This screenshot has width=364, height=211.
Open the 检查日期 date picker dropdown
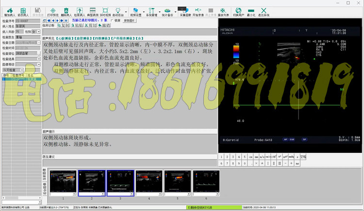[39, 43]
